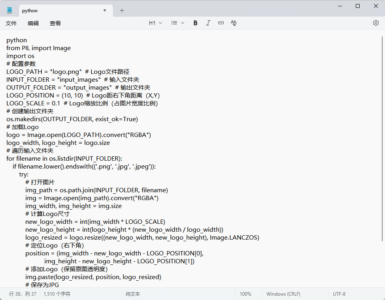The width and height of the screenshot is (385, 300).
Task: Open the H1 heading style dropdown
Action: pyautogui.click(x=155, y=23)
